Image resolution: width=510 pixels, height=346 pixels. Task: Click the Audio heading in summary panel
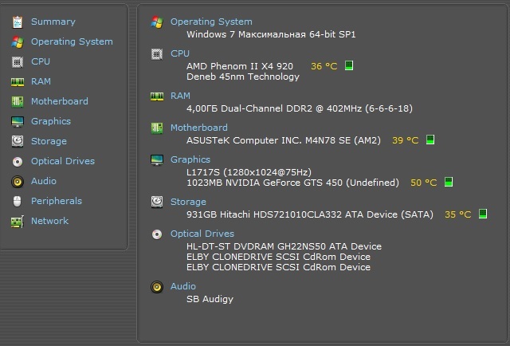182,286
